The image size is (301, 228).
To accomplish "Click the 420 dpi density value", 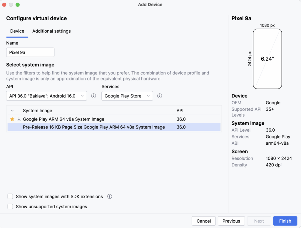I will [274, 165].
